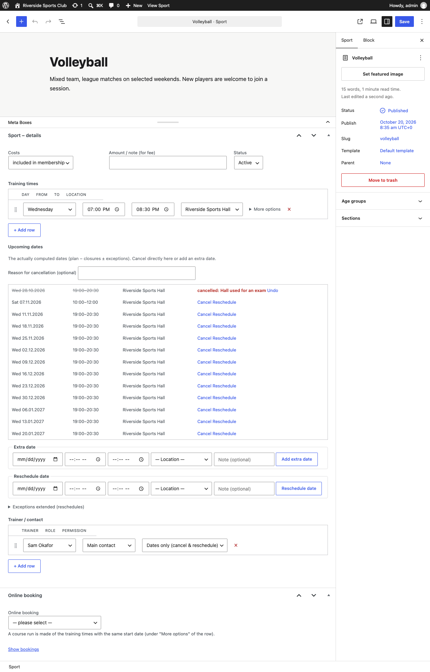Open the Wednesday day dropdown
The width and height of the screenshot is (430, 672).
49,209
